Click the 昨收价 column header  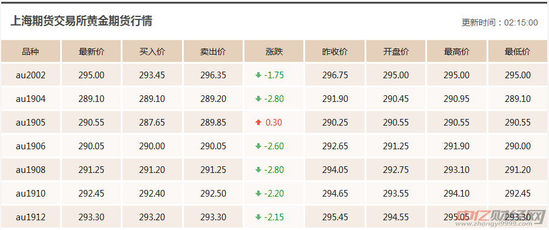pos(335,51)
